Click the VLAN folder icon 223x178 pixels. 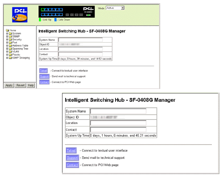click(x=10, y=52)
